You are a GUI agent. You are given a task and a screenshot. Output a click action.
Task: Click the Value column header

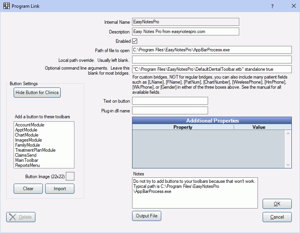tap(259, 127)
